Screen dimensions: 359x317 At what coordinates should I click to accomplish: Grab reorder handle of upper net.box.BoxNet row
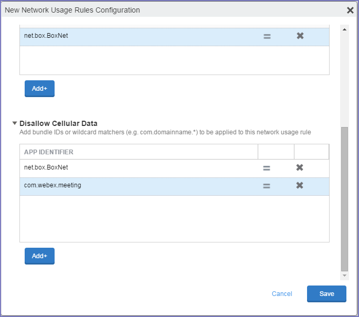coord(267,36)
